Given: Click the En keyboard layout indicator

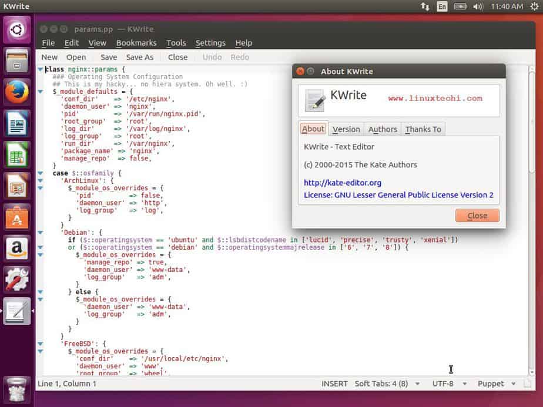Looking at the screenshot, I should tap(441, 6).
